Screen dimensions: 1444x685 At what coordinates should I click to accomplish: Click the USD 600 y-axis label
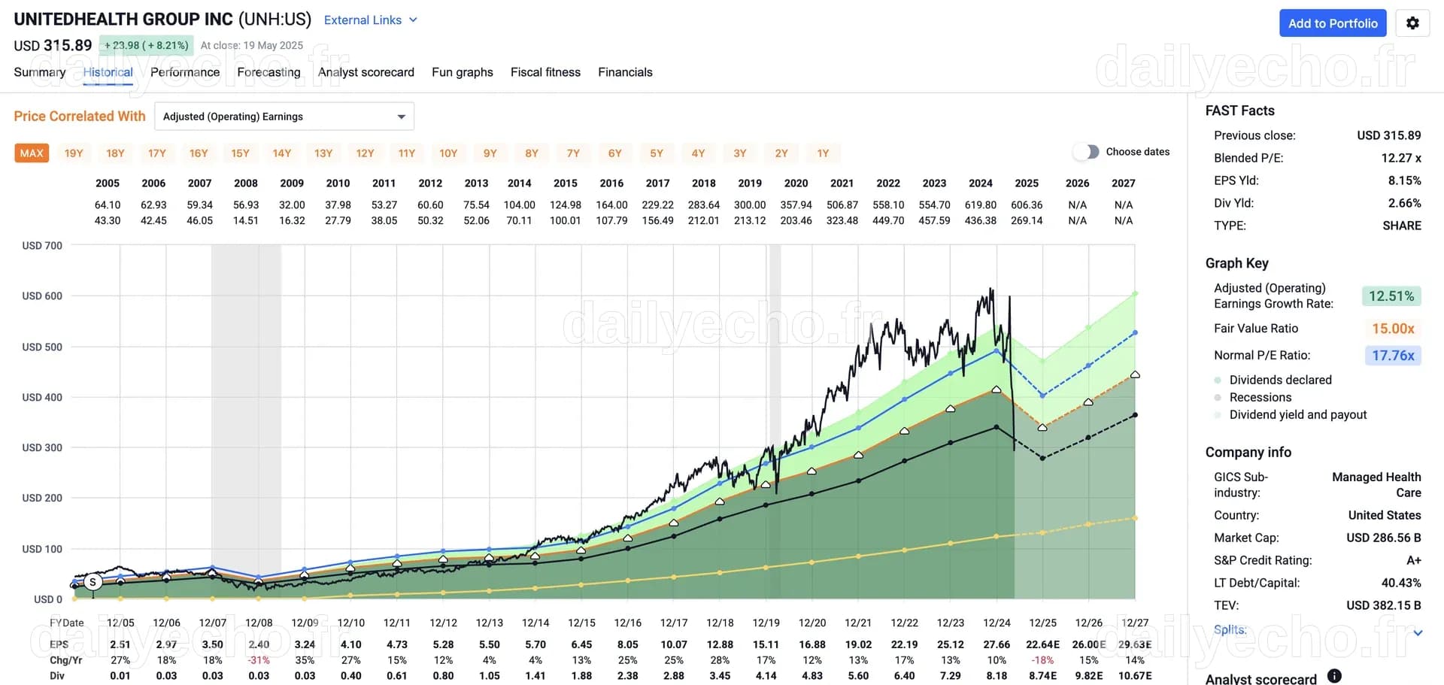(x=42, y=296)
